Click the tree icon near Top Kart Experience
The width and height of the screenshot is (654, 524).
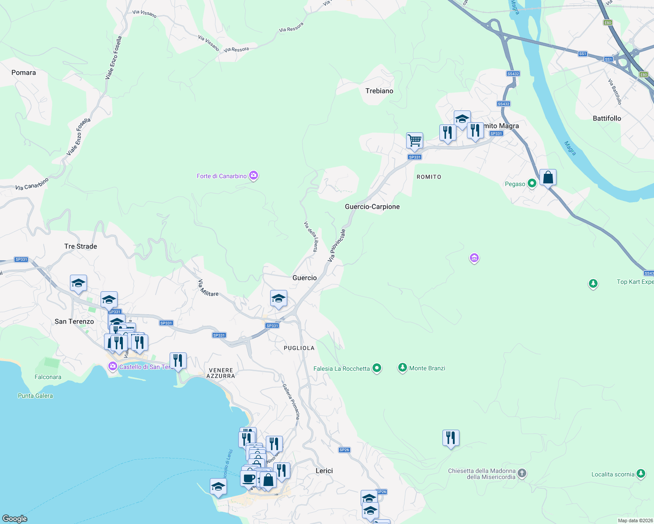pyautogui.click(x=593, y=283)
